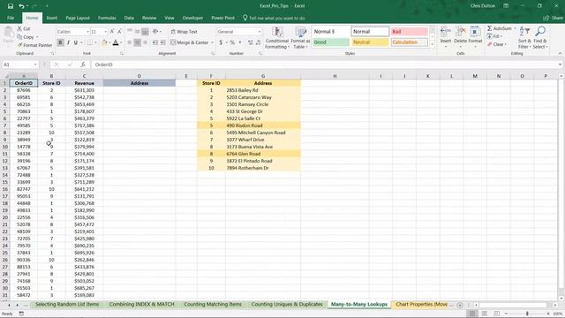Image resolution: width=565 pixels, height=318 pixels.
Task: Click the Fill Color bucket
Action: 104,42
